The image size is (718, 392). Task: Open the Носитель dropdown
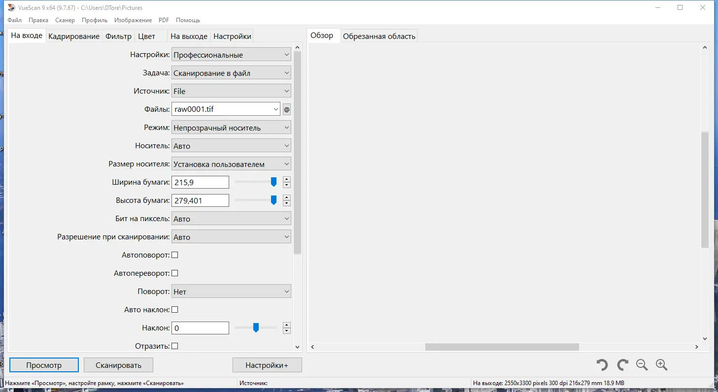pyautogui.click(x=231, y=146)
